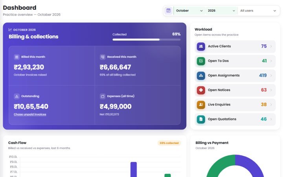
Task: Open the Open Assignments label
Action: [x=224, y=76]
